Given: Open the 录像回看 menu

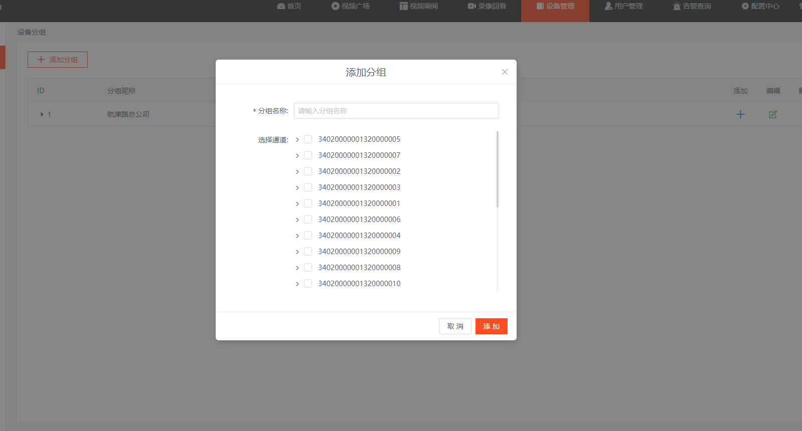Looking at the screenshot, I should [487, 6].
